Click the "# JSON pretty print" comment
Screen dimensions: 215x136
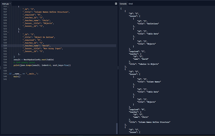point(24,63)
